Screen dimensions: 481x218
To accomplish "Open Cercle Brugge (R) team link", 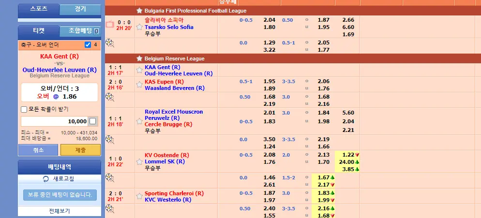I will tap(168, 124).
